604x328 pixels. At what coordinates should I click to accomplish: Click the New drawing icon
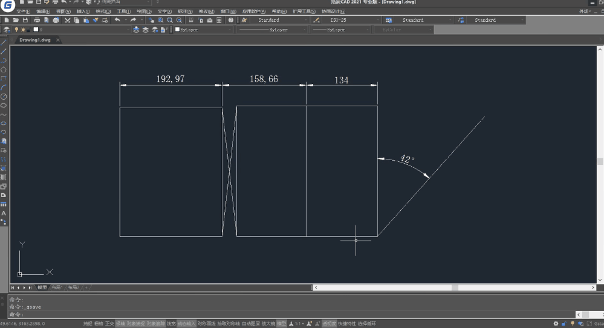[7, 20]
